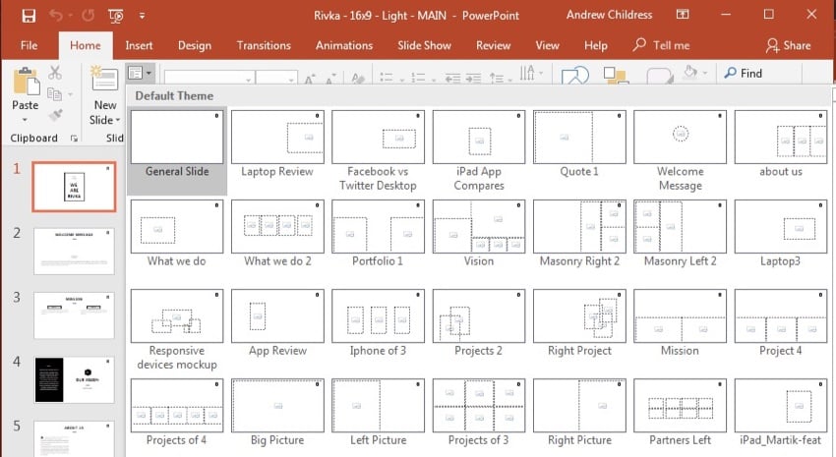Click the Tell me search box

(661, 46)
